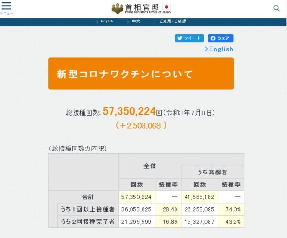Click the うち1回以上接種者 row label
Image resolution: width=287 pixels, height=238 pixels.
(x=88, y=209)
